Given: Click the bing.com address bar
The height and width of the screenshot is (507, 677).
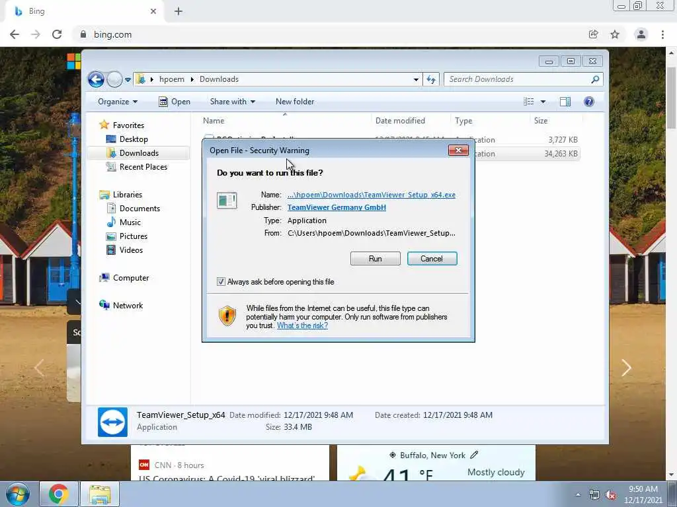Looking at the screenshot, I should click(x=328, y=34).
